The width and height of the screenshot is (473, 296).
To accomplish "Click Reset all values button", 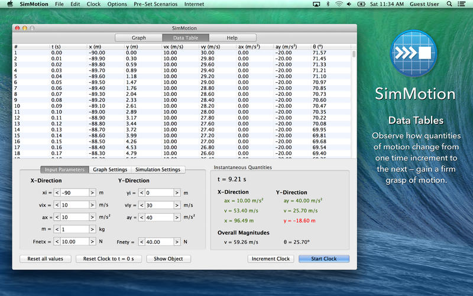I will [46, 259].
